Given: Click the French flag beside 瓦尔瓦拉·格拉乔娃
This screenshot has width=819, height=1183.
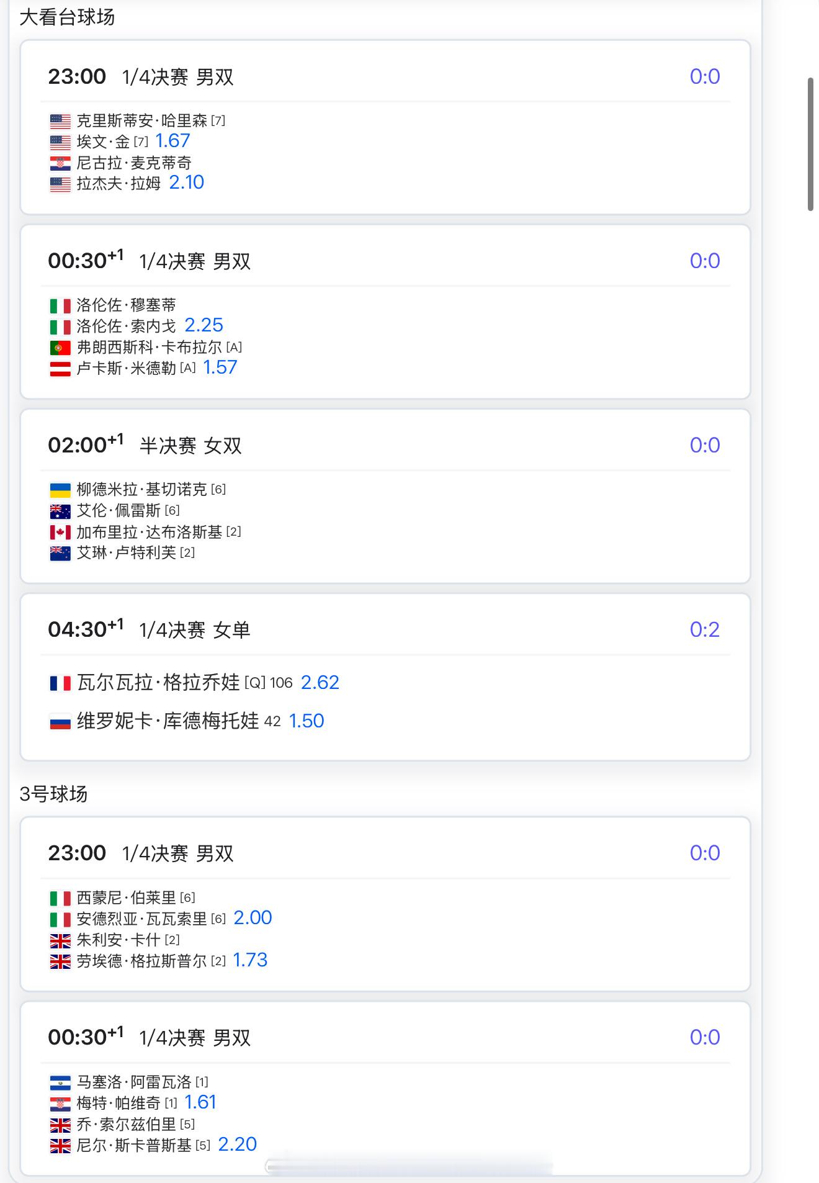Looking at the screenshot, I should coord(60,683).
